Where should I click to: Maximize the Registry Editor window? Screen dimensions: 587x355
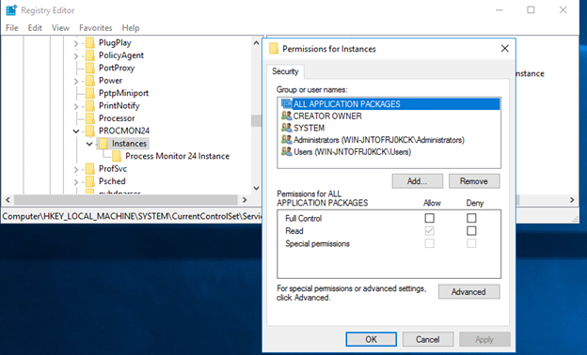click(531, 10)
